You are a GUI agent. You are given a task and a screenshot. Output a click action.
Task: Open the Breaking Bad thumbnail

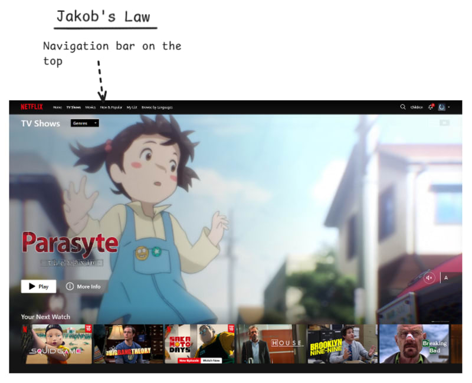pyautogui.click(x=414, y=344)
